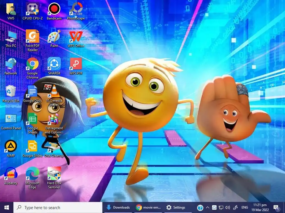
Task: Open the Action Center notifications
Action: [276, 207]
